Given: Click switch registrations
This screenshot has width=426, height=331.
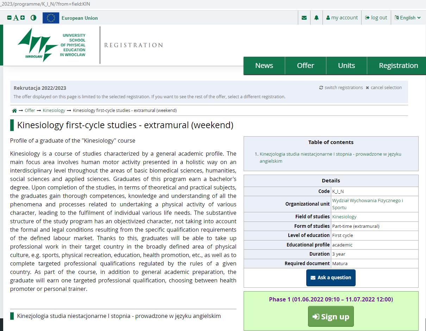Looking at the screenshot, I should click(x=341, y=88).
